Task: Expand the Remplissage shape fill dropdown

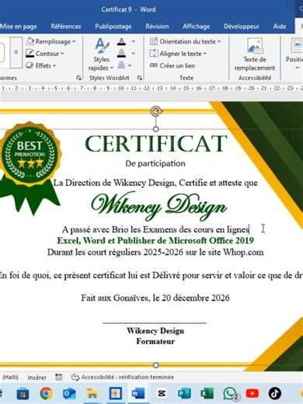Action: pos(74,42)
